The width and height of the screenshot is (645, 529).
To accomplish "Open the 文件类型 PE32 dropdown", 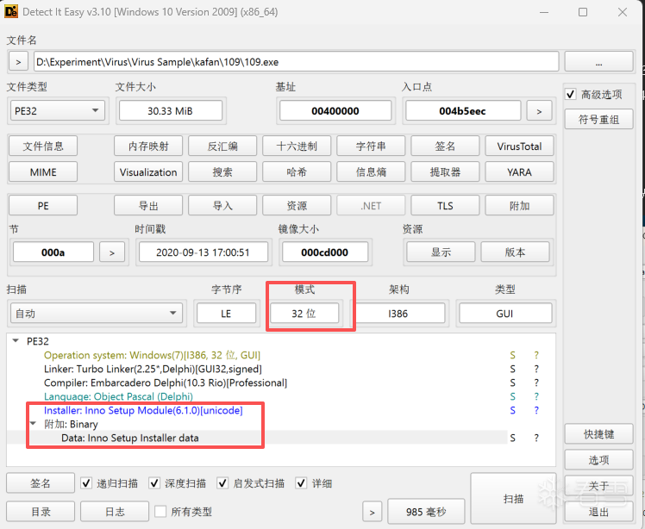I will 57,111.
